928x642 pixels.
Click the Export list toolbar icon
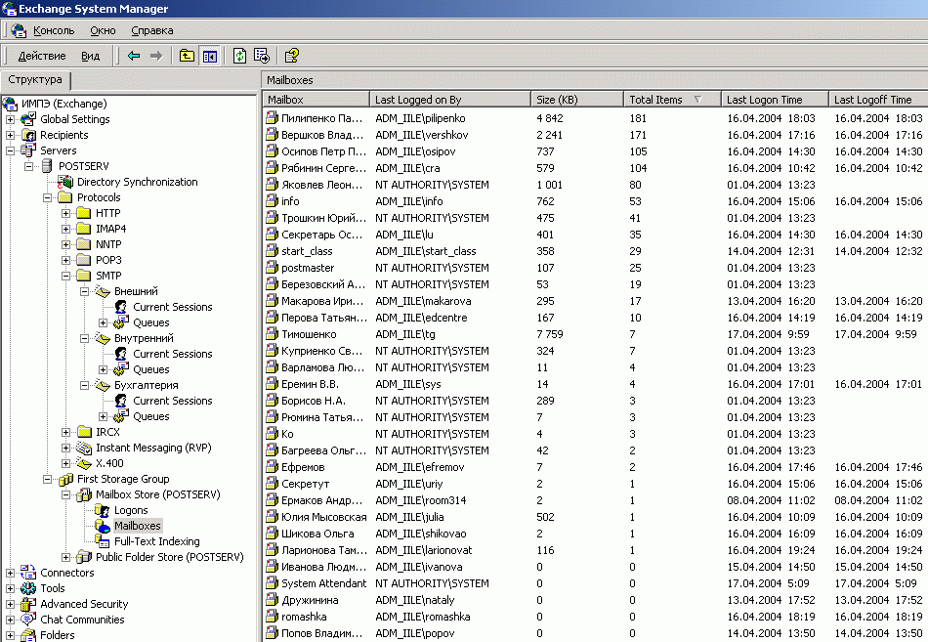click(x=262, y=56)
